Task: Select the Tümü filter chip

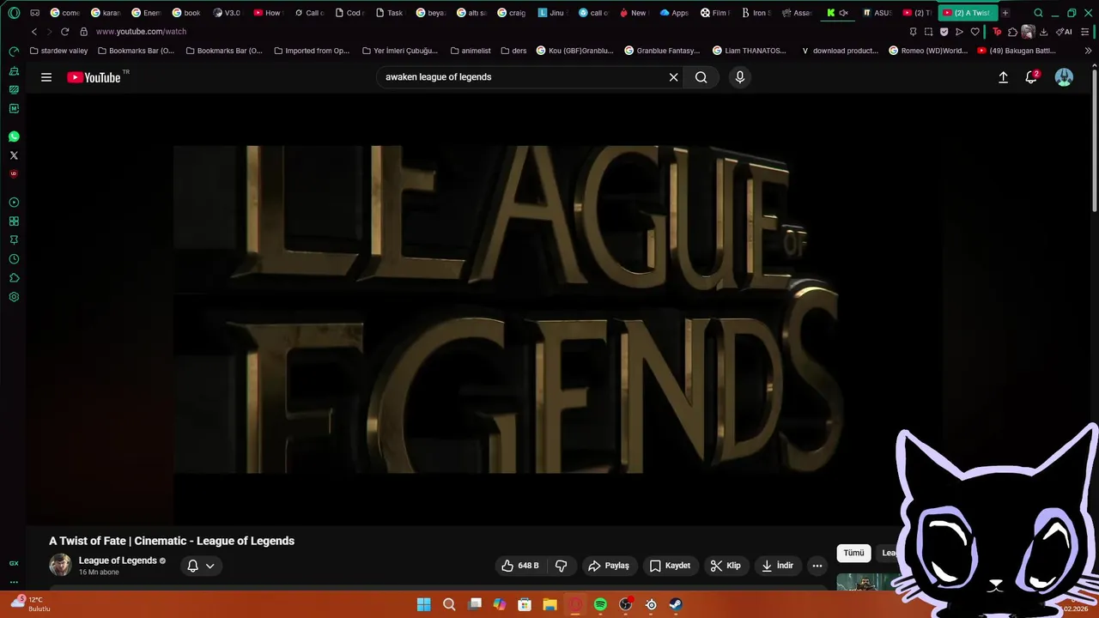Action: pos(853,553)
